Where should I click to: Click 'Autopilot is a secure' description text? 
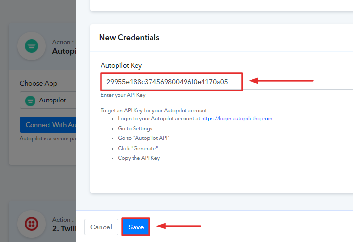coord(48,139)
